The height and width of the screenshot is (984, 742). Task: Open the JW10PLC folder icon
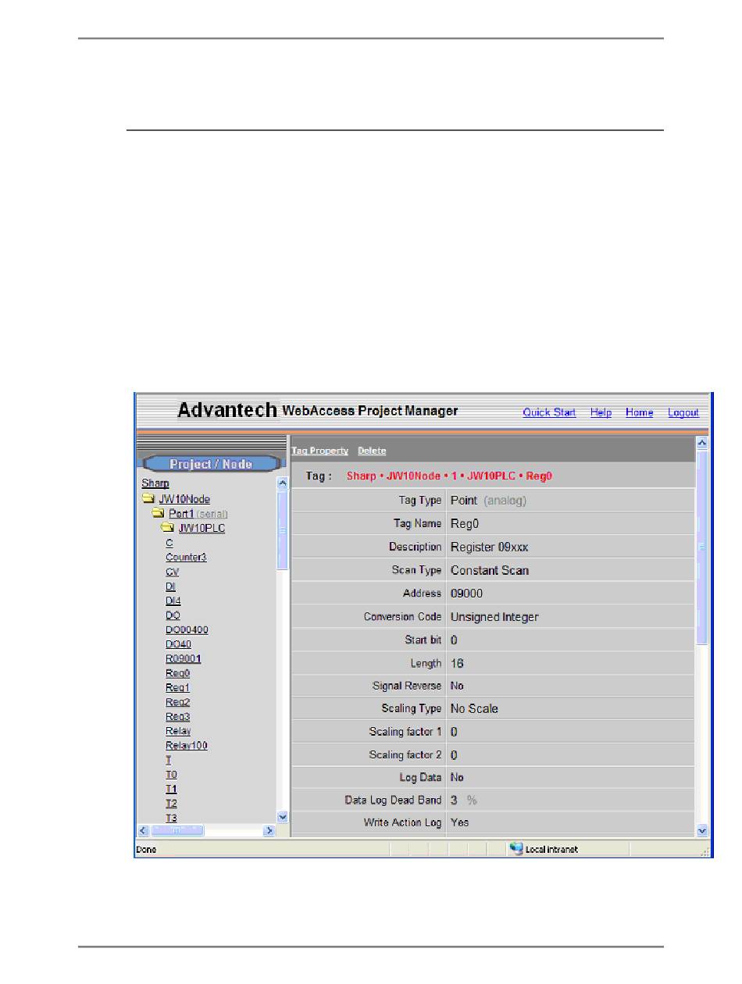(167, 528)
